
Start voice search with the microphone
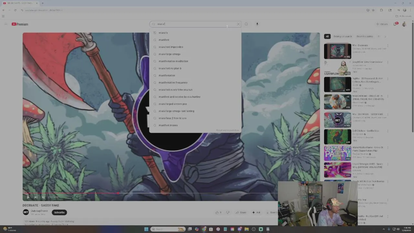point(257,24)
